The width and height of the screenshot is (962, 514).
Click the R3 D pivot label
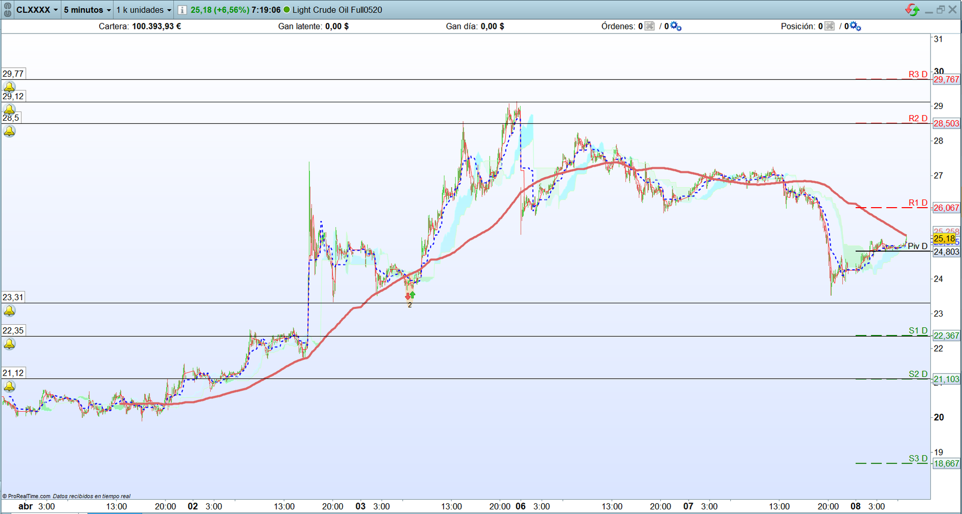coord(918,74)
